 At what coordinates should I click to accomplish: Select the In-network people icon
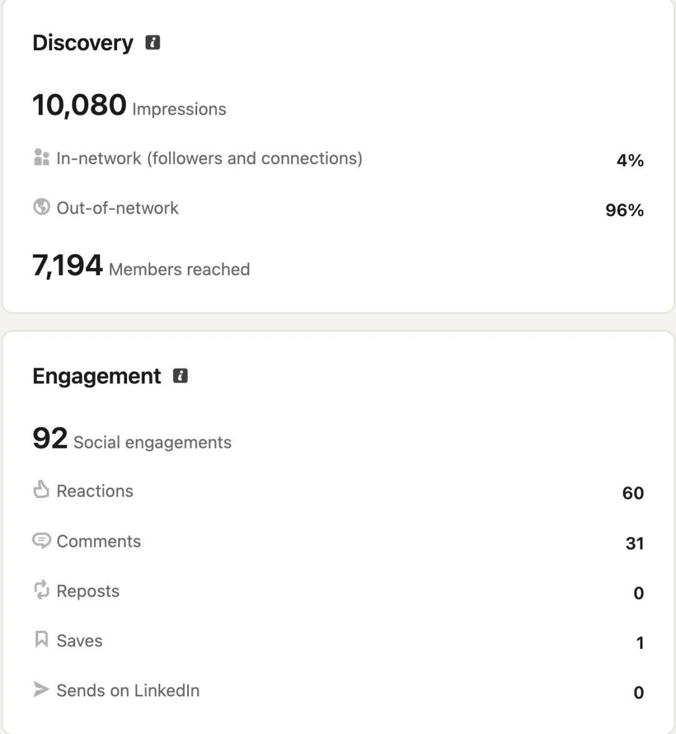(42, 157)
